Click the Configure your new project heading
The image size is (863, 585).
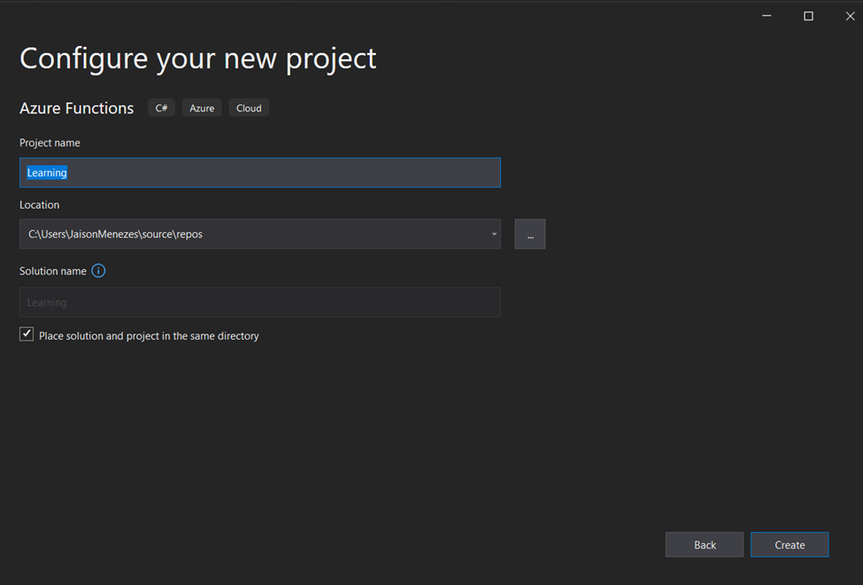click(x=198, y=59)
